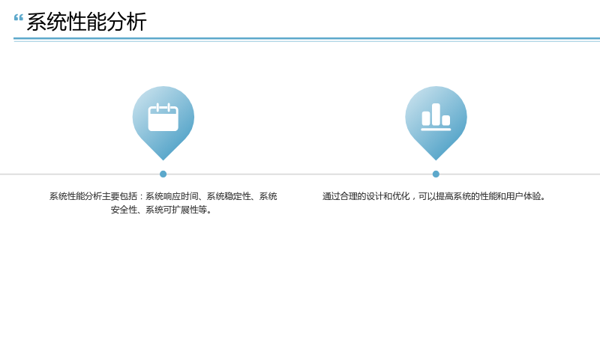Image resolution: width=600 pixels, height=337 pixels.
Task: Click the text line 安全性、系统可扩展性等。
Action: 162,210
